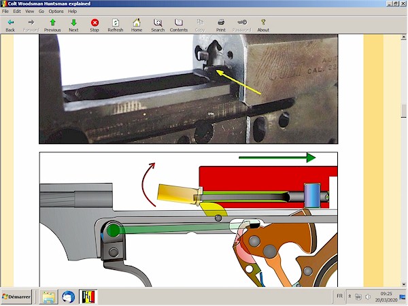Open the Thunderbird taskbar icon
The width and height of the screenshot is (408, 306).
[x=69, y=296]
